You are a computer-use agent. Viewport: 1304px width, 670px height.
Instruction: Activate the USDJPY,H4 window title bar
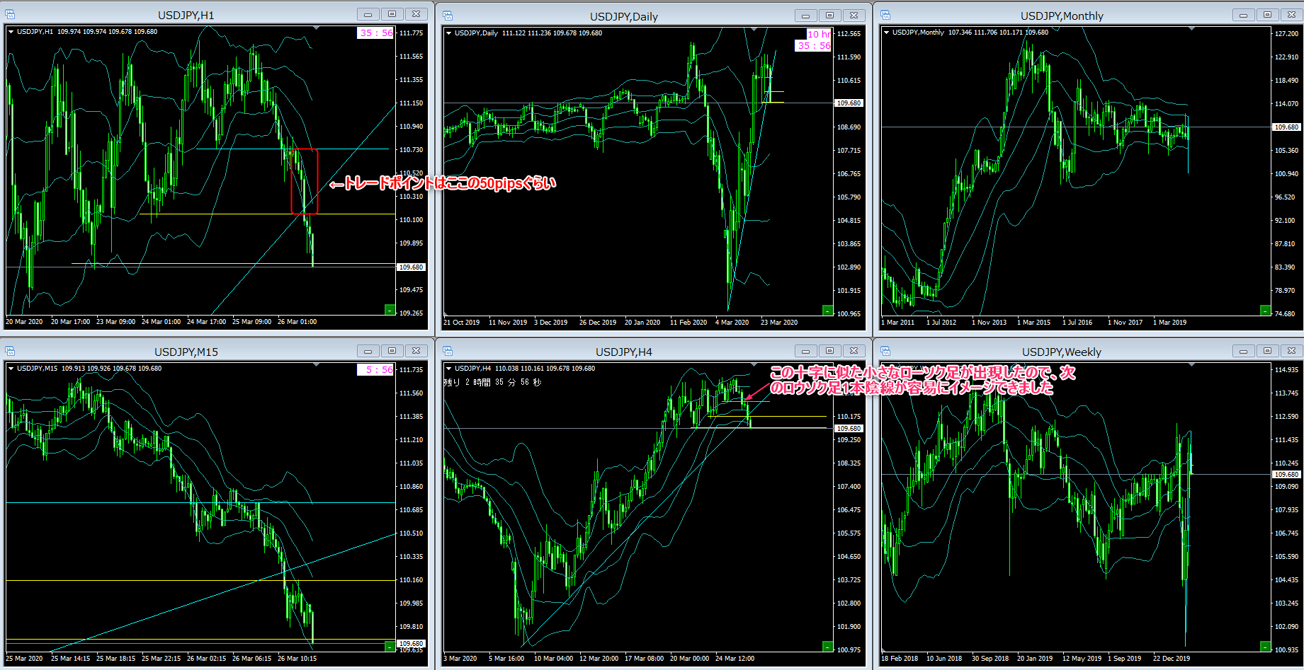(x=623, y=352)
